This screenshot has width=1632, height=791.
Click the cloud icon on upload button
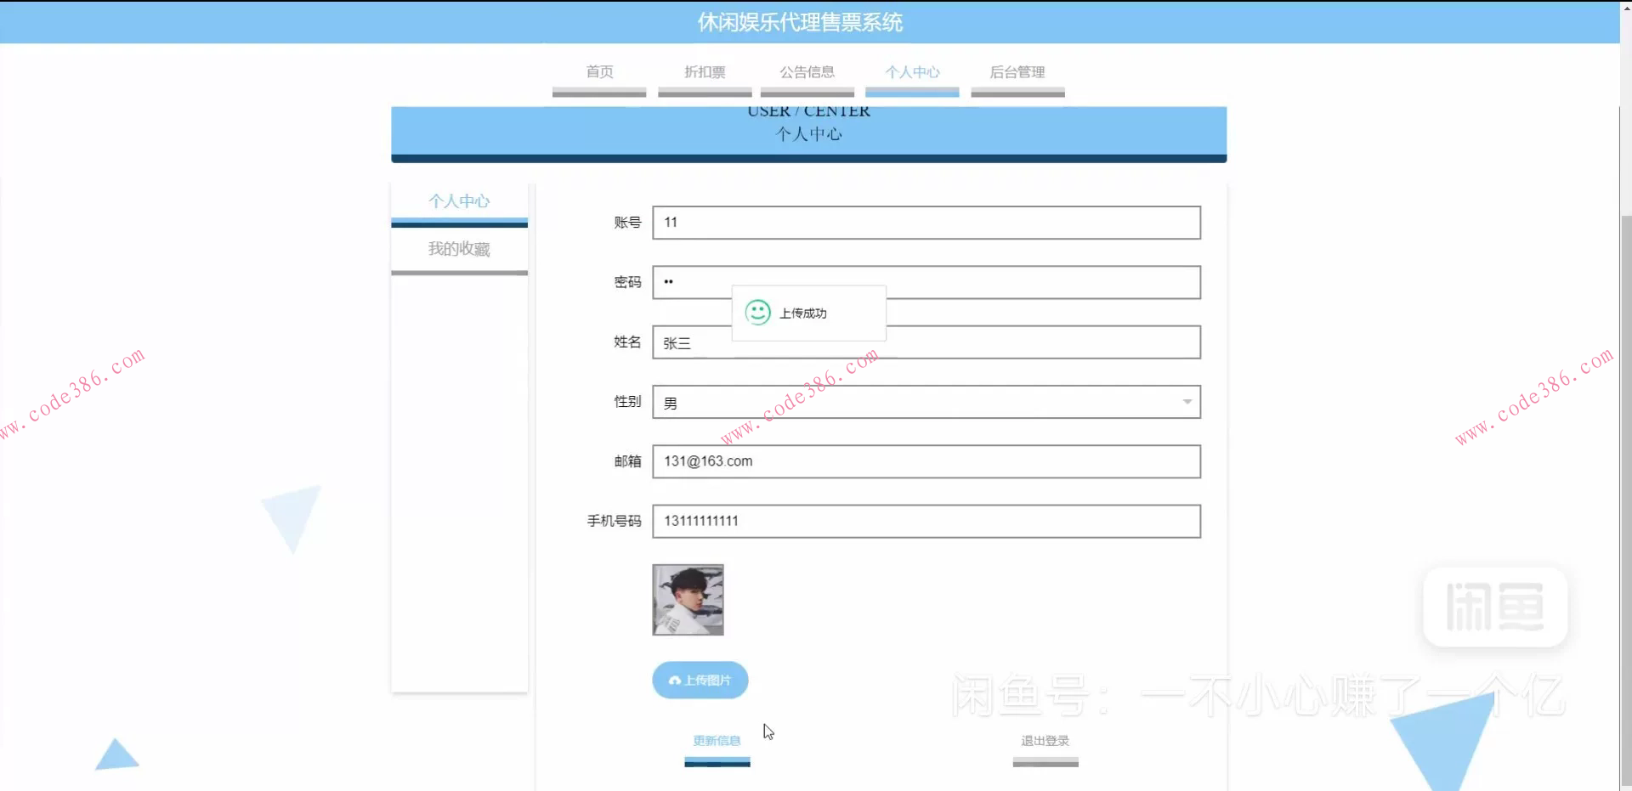coord(676,680)
